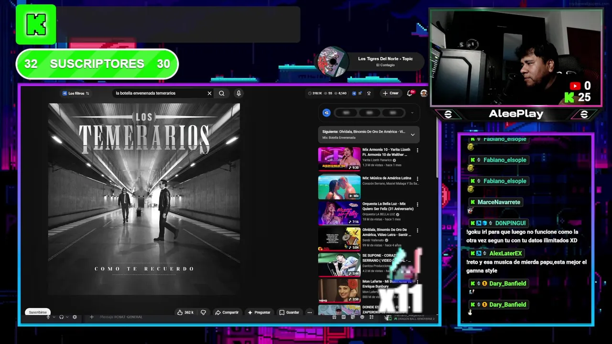This screenshot has height=344, width=612.
Task: Click the Suscribirse button
Action: point(38,312)
